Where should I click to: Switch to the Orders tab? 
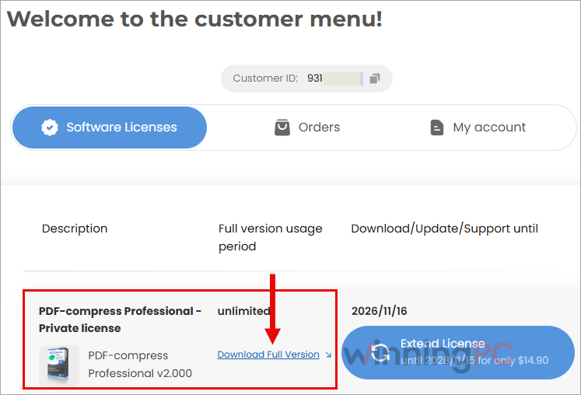307,128
